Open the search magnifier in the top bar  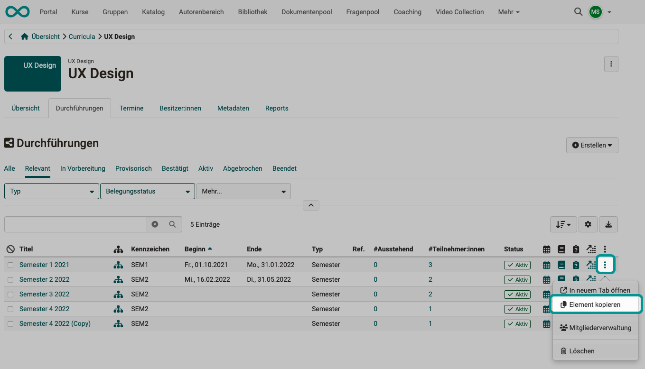578,11
